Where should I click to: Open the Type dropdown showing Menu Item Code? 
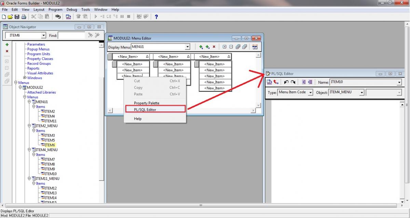[310, 92]
